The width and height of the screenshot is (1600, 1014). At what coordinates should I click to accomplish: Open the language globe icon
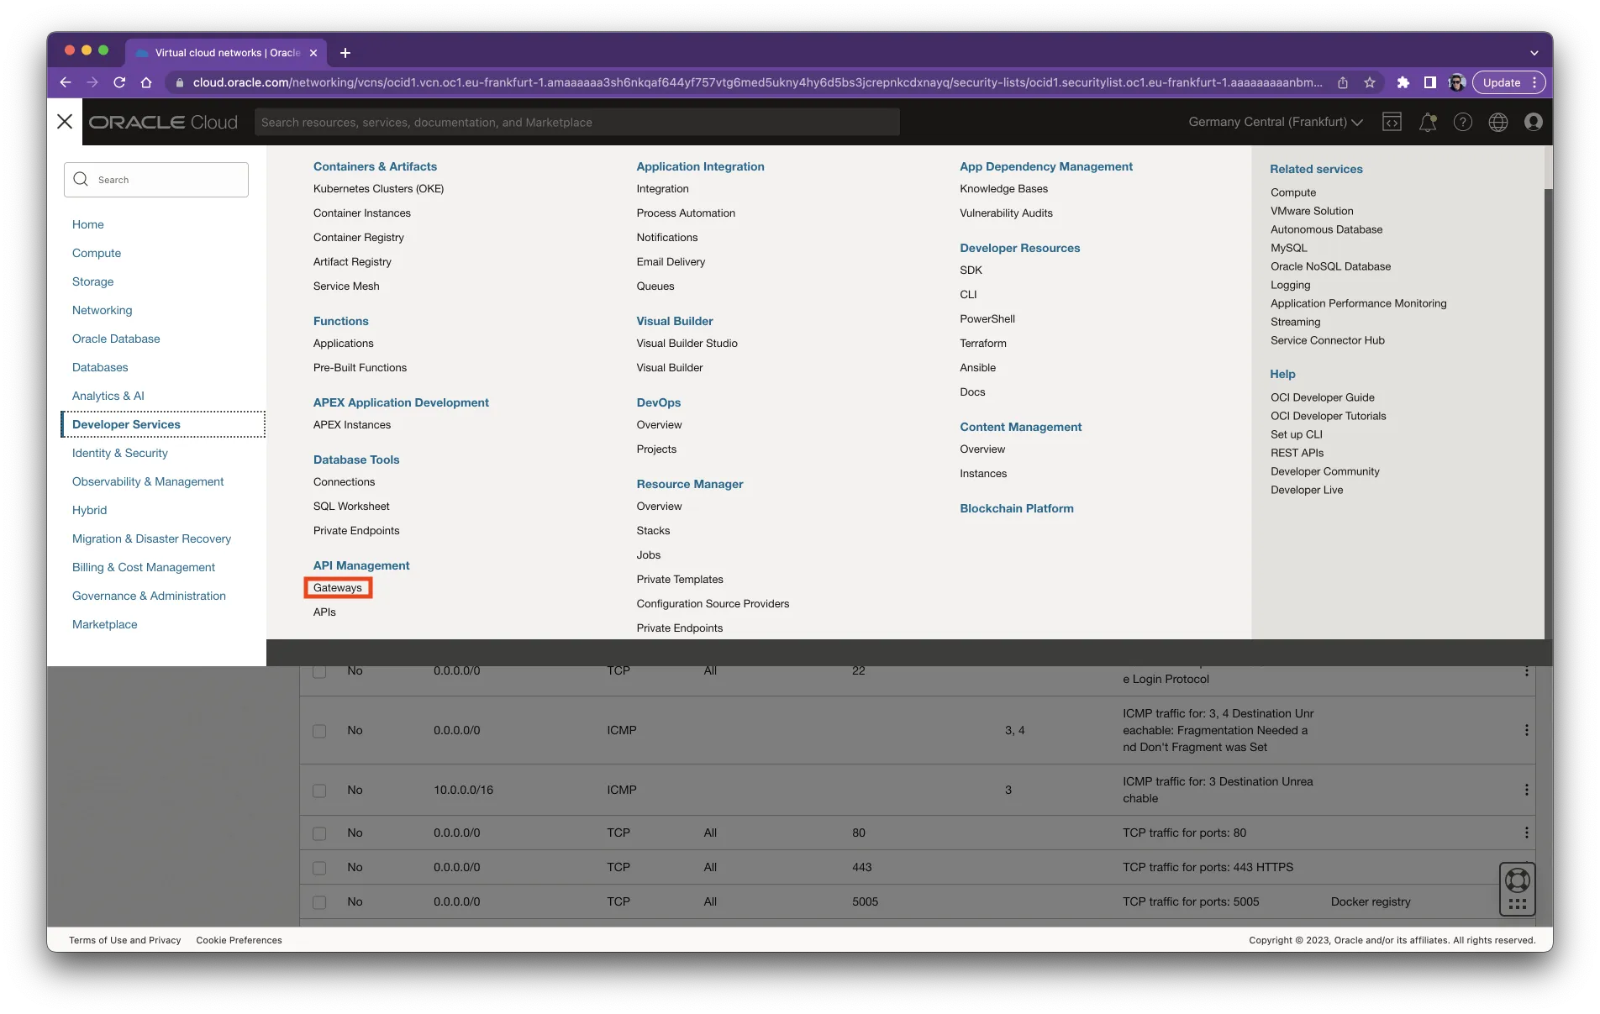pyautogui.click(x=1498, y=122)
